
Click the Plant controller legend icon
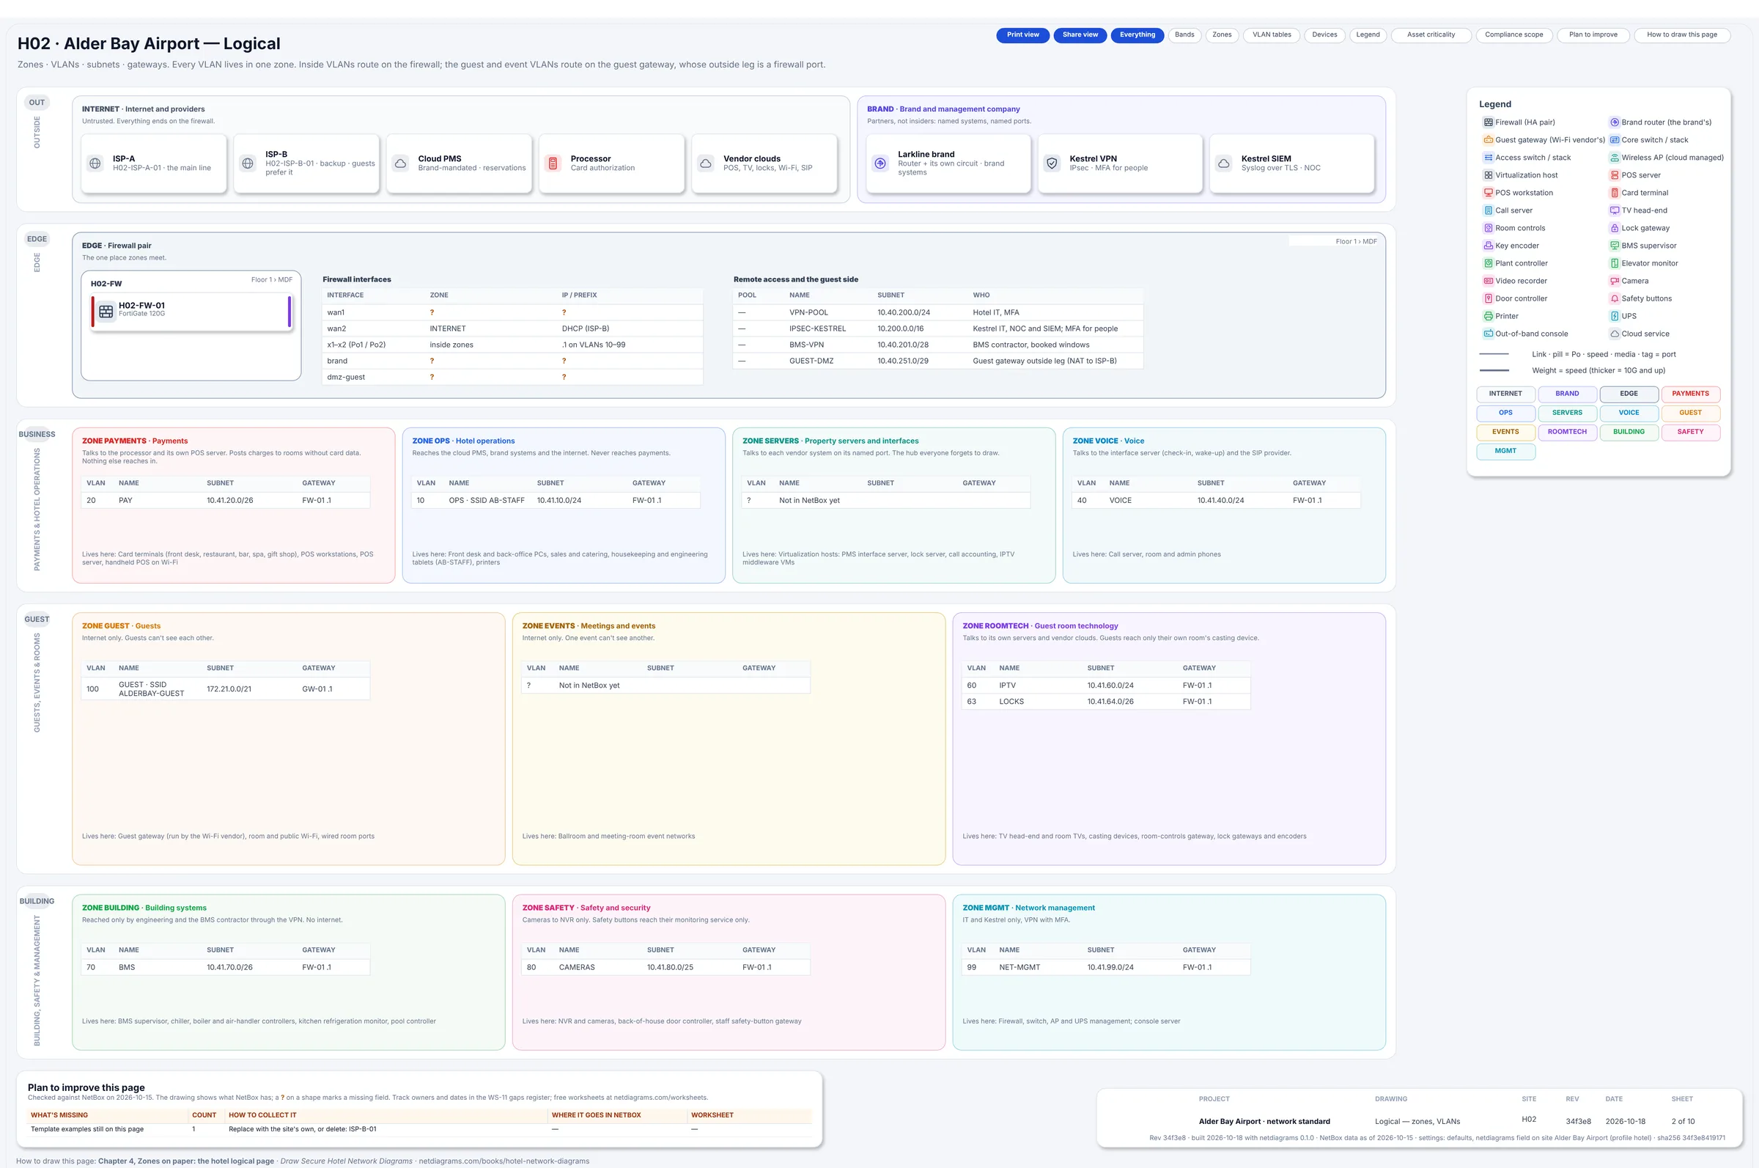click(1488, 264)
